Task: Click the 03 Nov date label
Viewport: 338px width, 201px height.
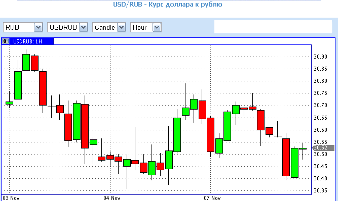Action: [11, 198]
